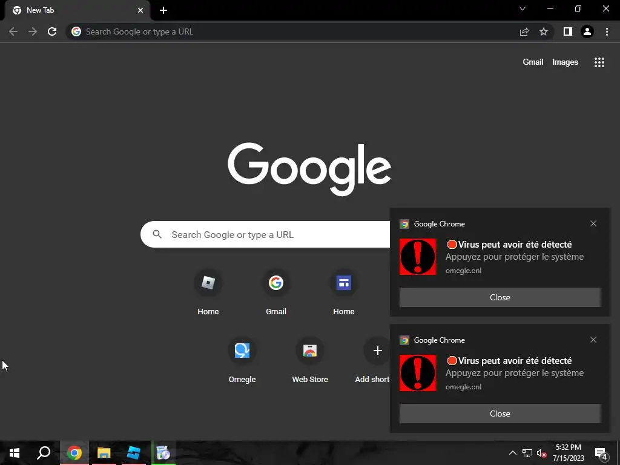
Task: Open a new tab with the plus button
Action: pos(163,10)
